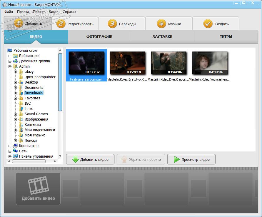Click the Библиотеки folder icon

click(15, 56)
